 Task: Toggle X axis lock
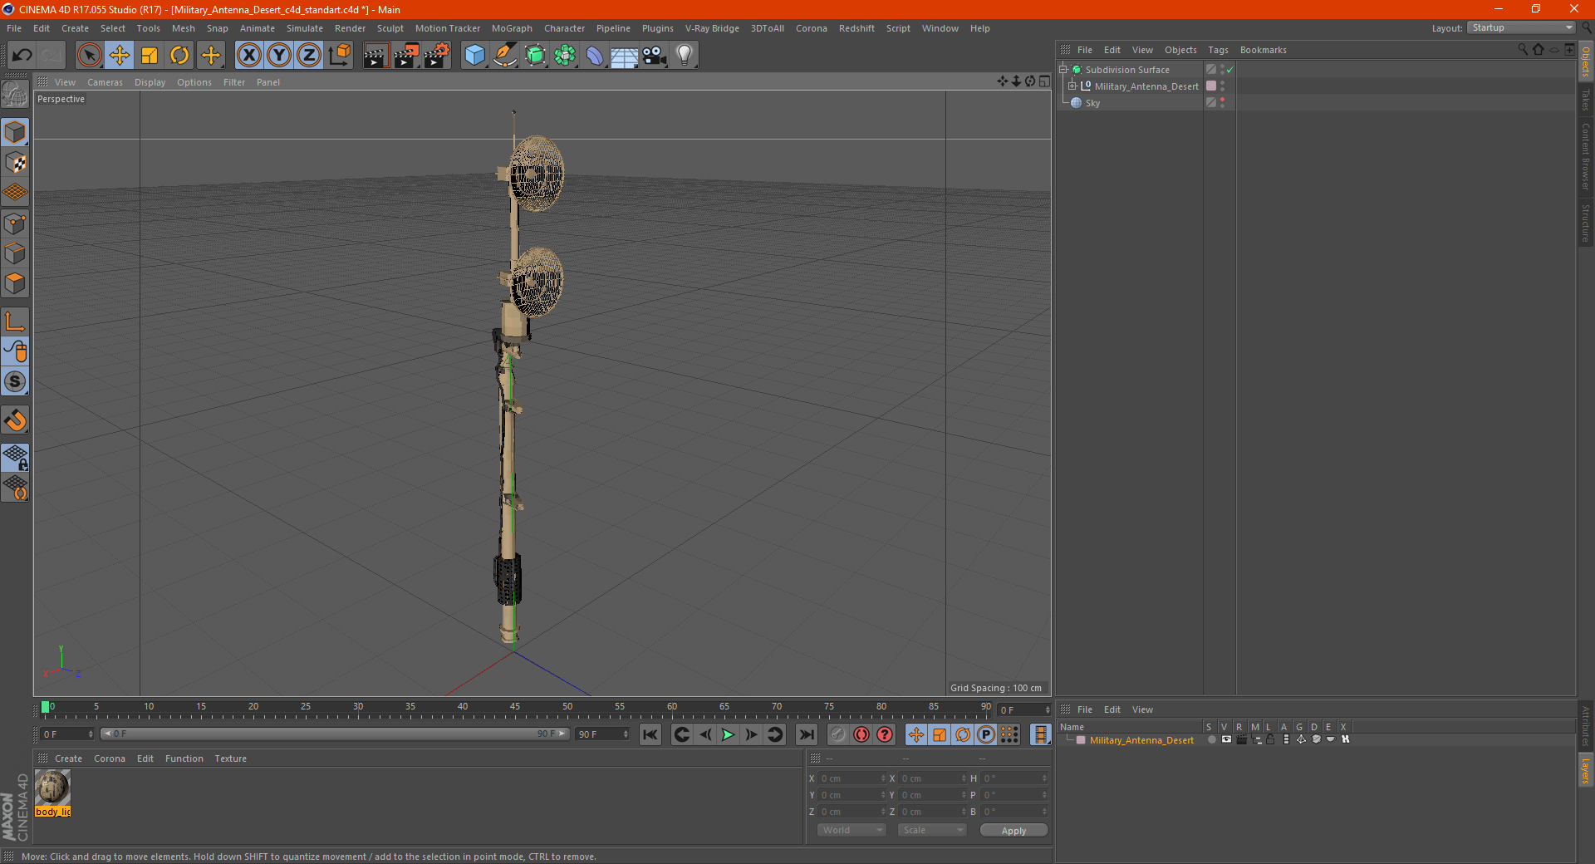point(248,56)
